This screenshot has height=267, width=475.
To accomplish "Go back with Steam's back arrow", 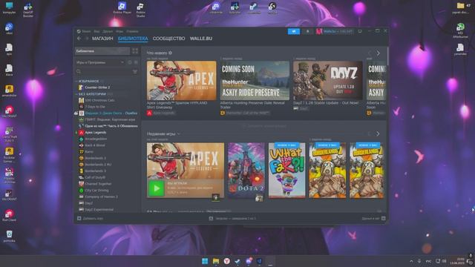I will pyautogui.click(x=79, y=39).
